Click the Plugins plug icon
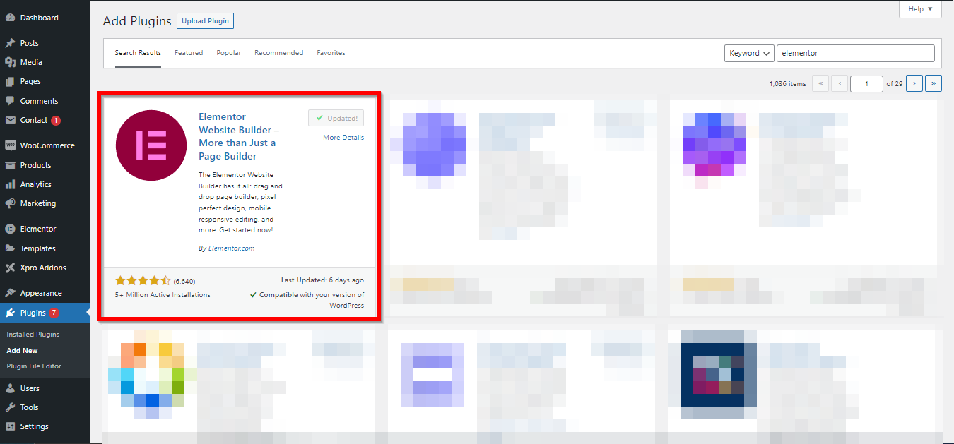The image size is (954, 444). tap(11, 313)
